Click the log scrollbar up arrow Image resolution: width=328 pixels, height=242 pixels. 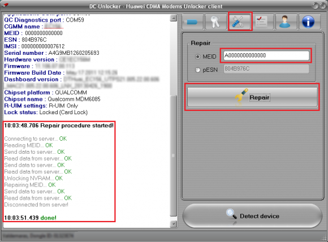pyautogui.click(x=174, y=18)
